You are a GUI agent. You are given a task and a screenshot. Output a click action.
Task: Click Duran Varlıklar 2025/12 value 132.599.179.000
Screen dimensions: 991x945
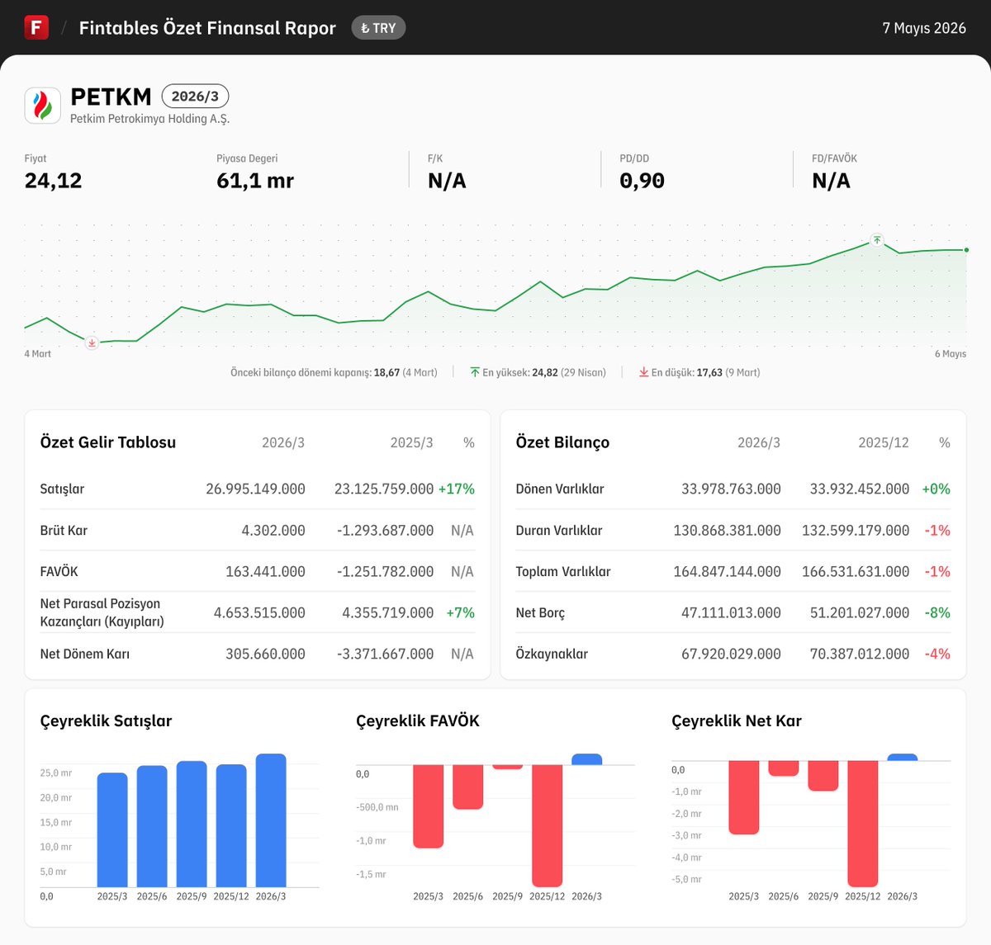(856, 530)
